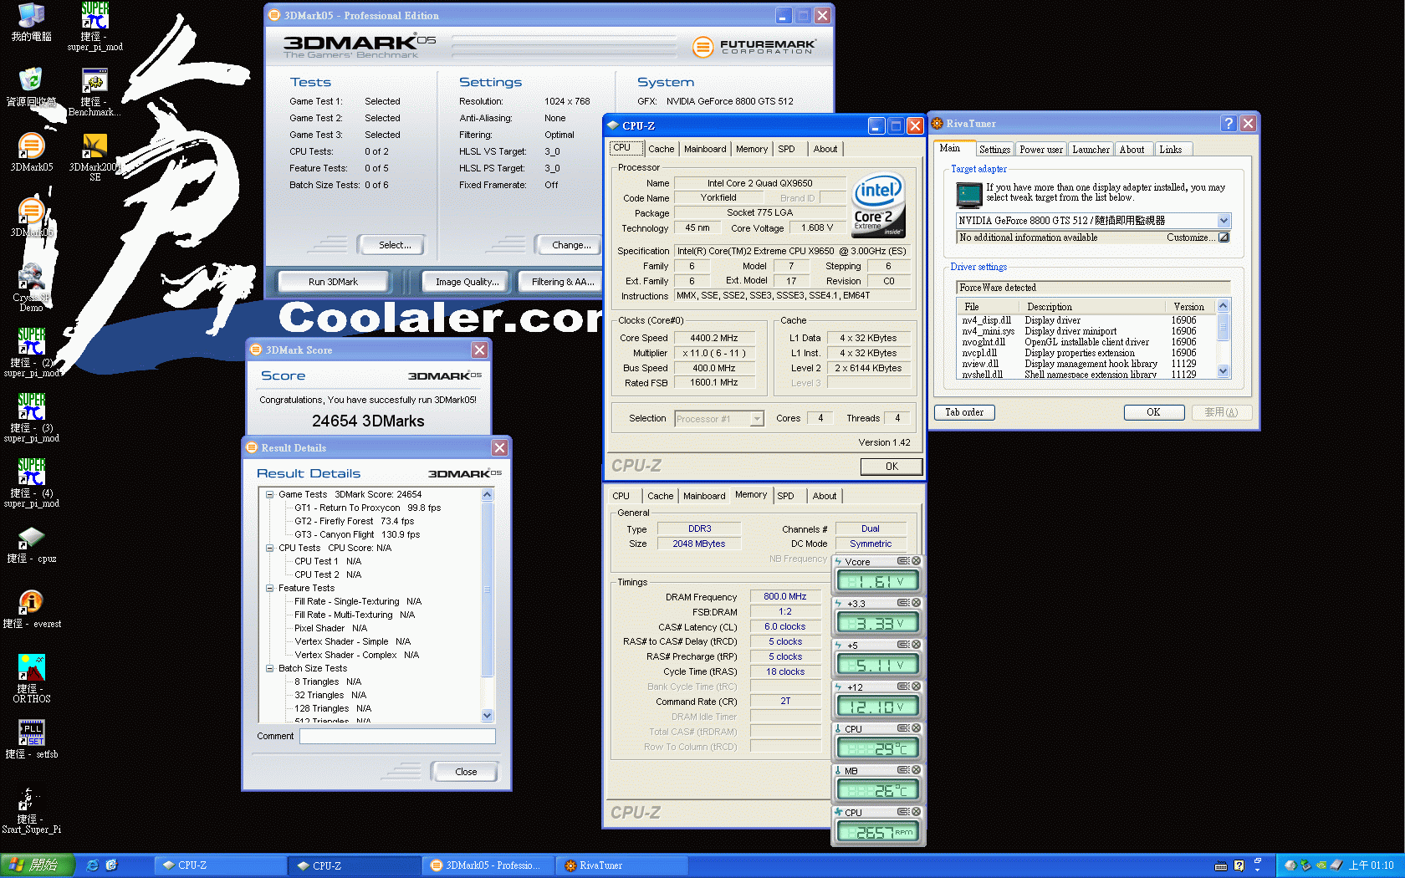1405x878 pixels.
Task: Open the Start_Super_Pi desktop icon
Action: tap(31, 810)
